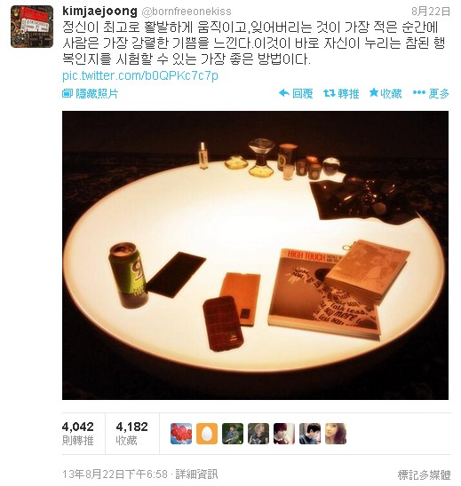Open the orange egg default avatar
This screenshot has height=486, width=461.
(x=207, y=434)
